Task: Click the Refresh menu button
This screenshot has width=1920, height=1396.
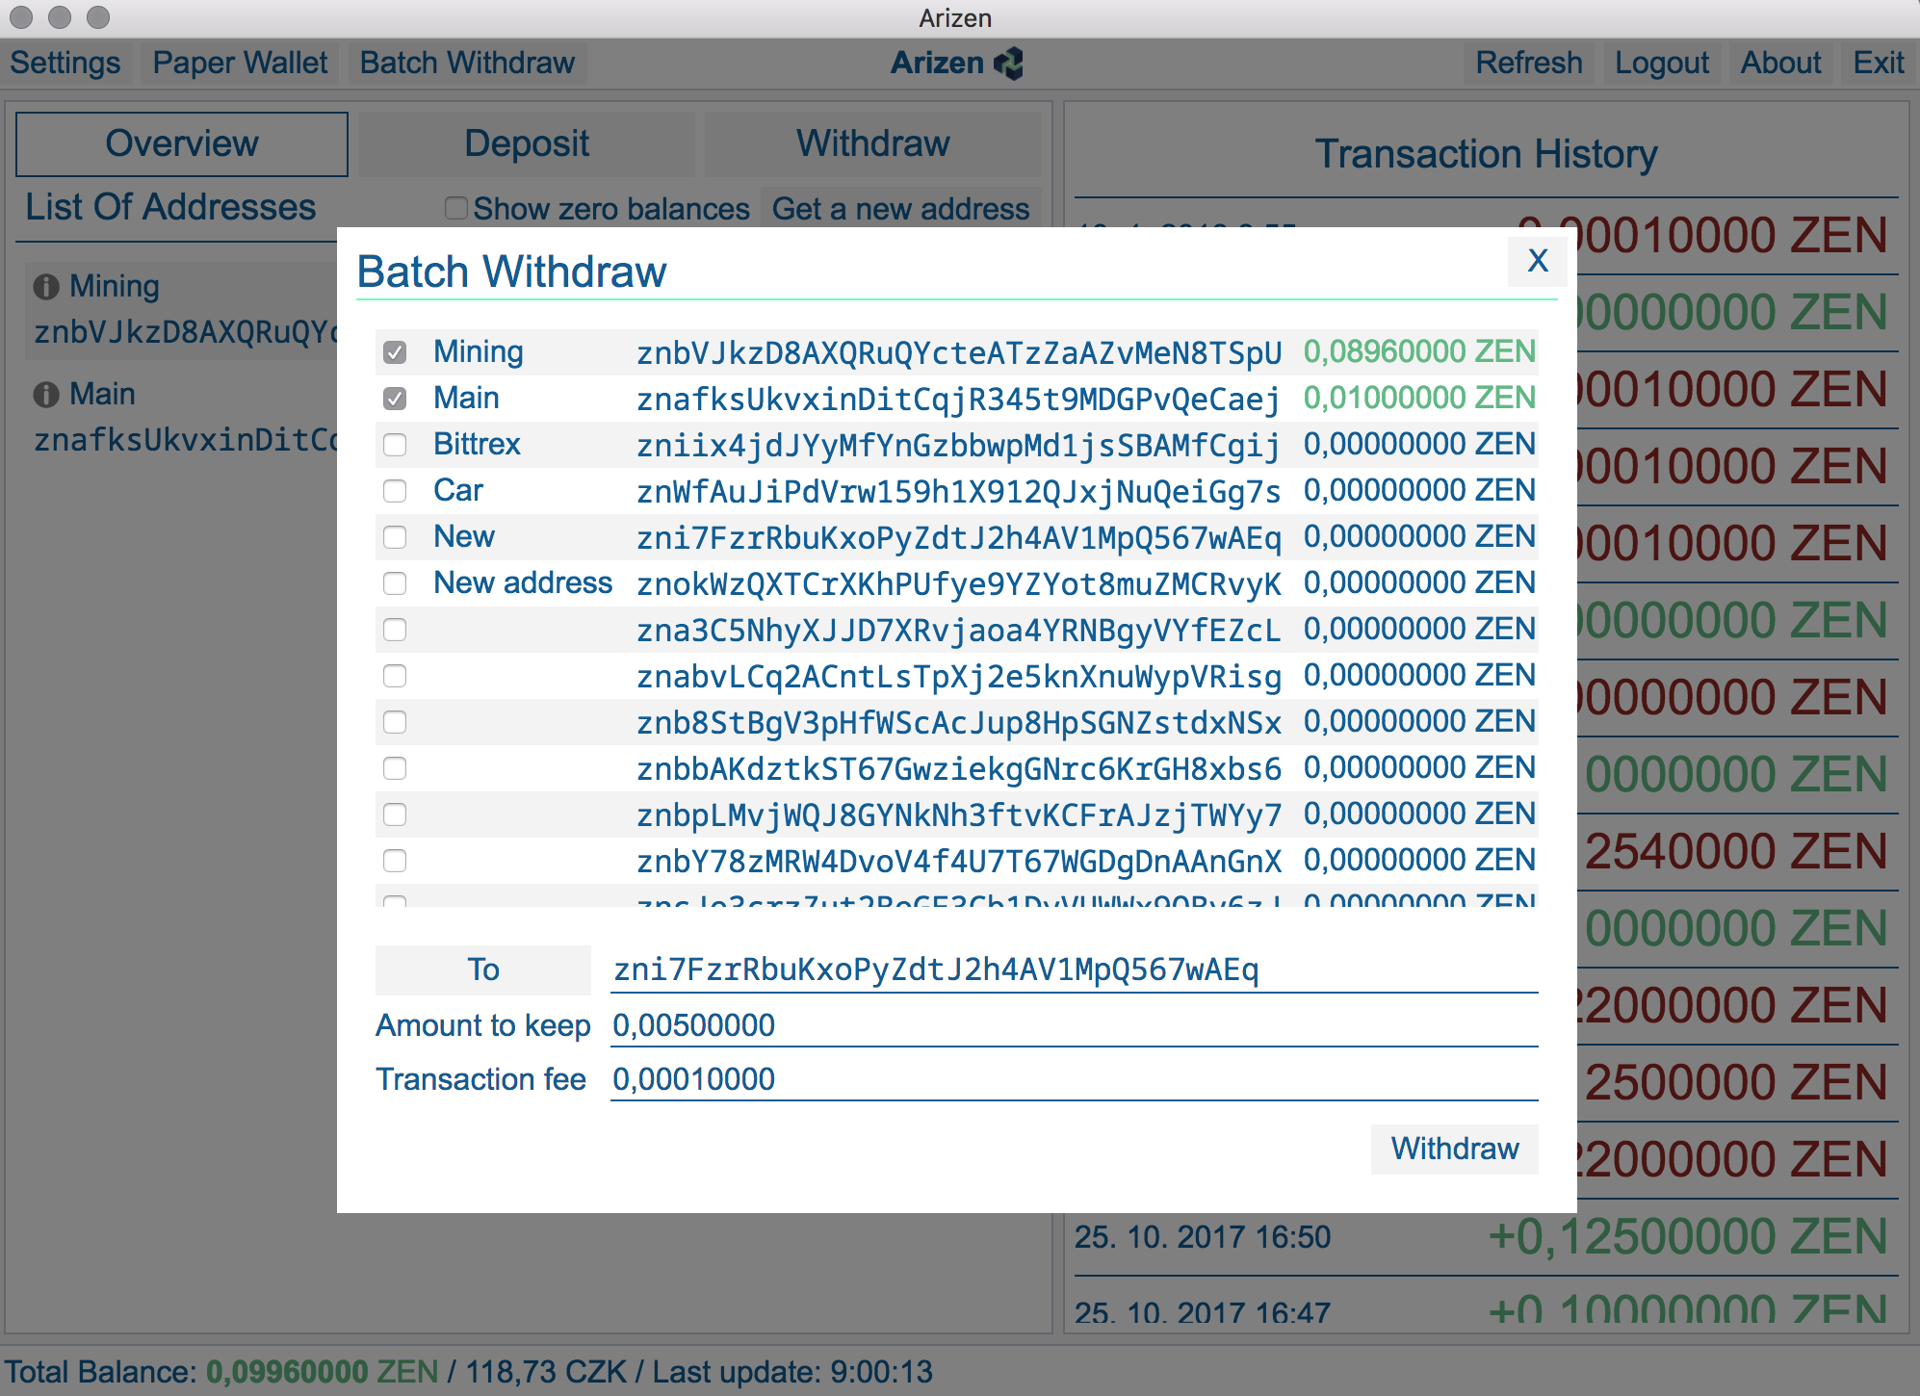Action: pos(1528,64)
